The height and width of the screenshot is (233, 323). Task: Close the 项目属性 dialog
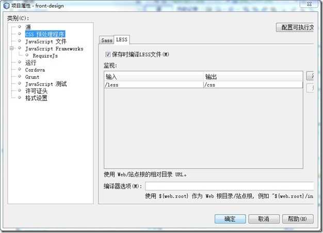tap(309, 4)
